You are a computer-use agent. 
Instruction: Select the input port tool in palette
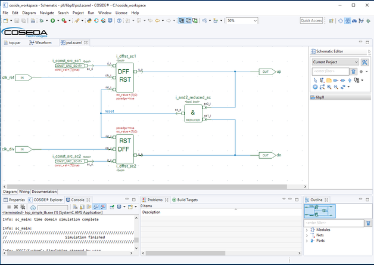336,80
